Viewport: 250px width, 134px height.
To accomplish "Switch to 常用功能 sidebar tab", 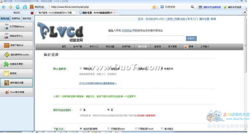I will click(x=5, y=19).
